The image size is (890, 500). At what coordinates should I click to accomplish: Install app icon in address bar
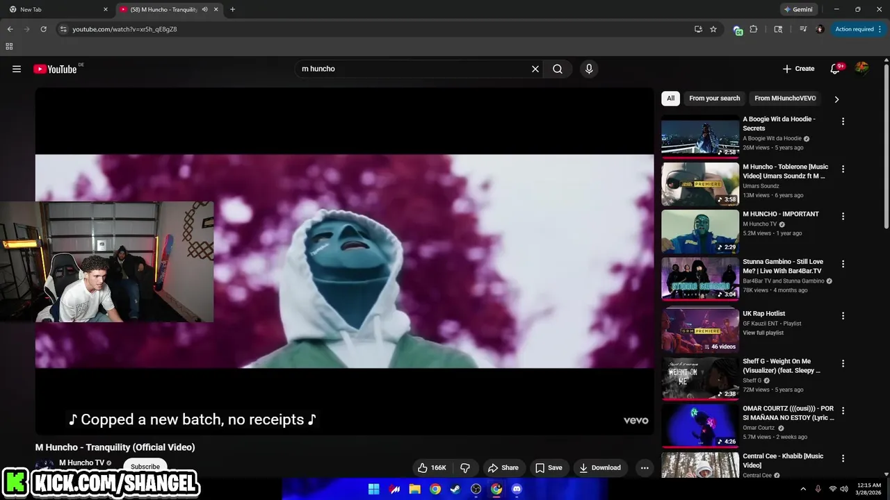click(698, 29)
